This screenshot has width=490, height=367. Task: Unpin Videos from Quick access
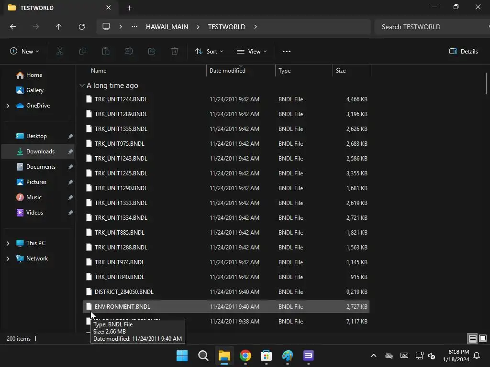pyautogui.click(x=71, y=213)
